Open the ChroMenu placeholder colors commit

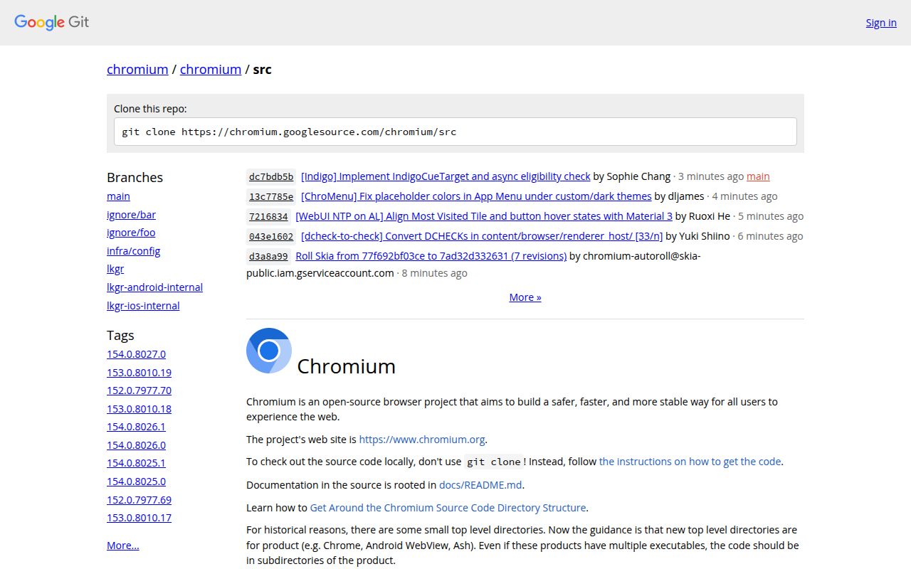point(476,196)
